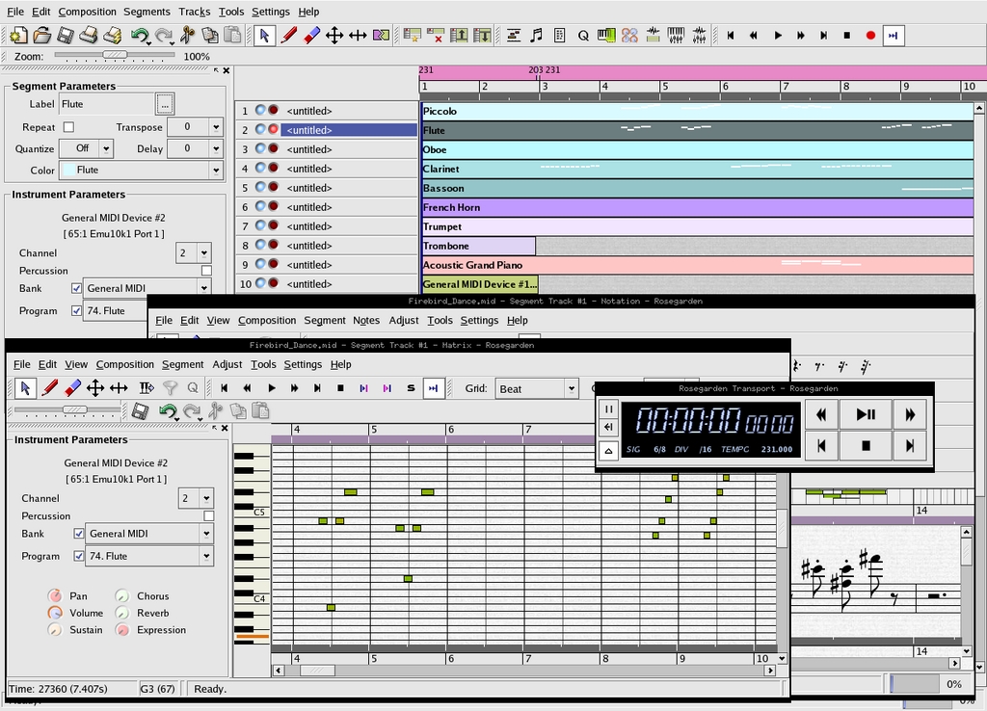Click the Quantize Q icon in main toolbar
Screen dimensions: 987x711
583,36
